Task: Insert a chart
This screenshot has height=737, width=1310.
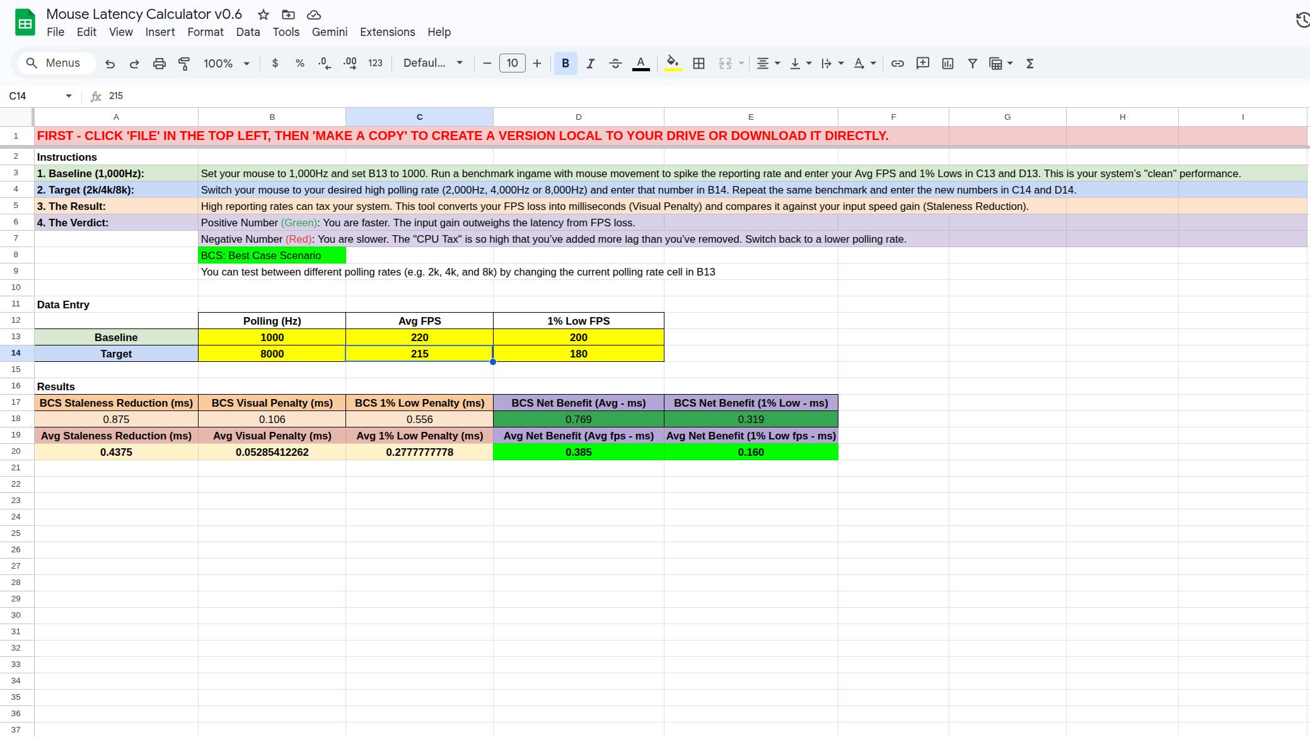Action: pos(948,63)
